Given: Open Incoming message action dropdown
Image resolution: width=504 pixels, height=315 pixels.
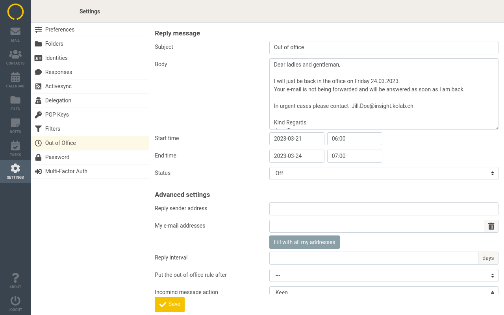Looking at the screenshot, I should 384,291.
